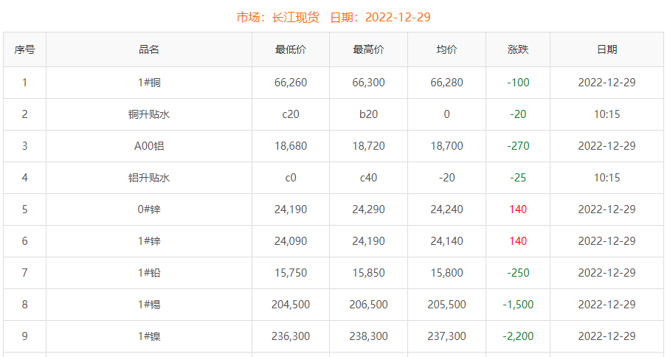Select the 序号 column header
This screenshot has width=670, height=357.
[x=24, y=49]
